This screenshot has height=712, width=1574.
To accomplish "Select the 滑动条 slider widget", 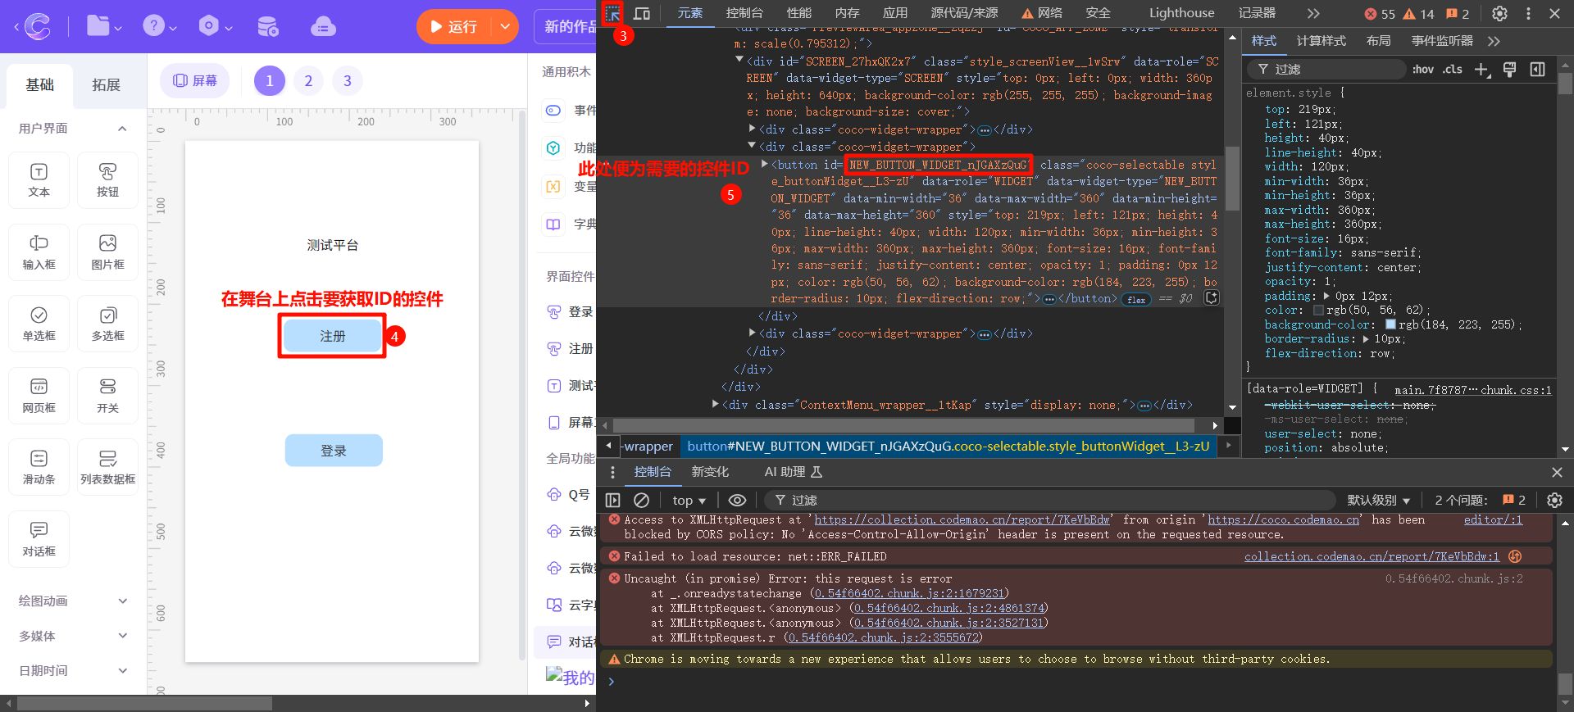I will coord(39,467).
